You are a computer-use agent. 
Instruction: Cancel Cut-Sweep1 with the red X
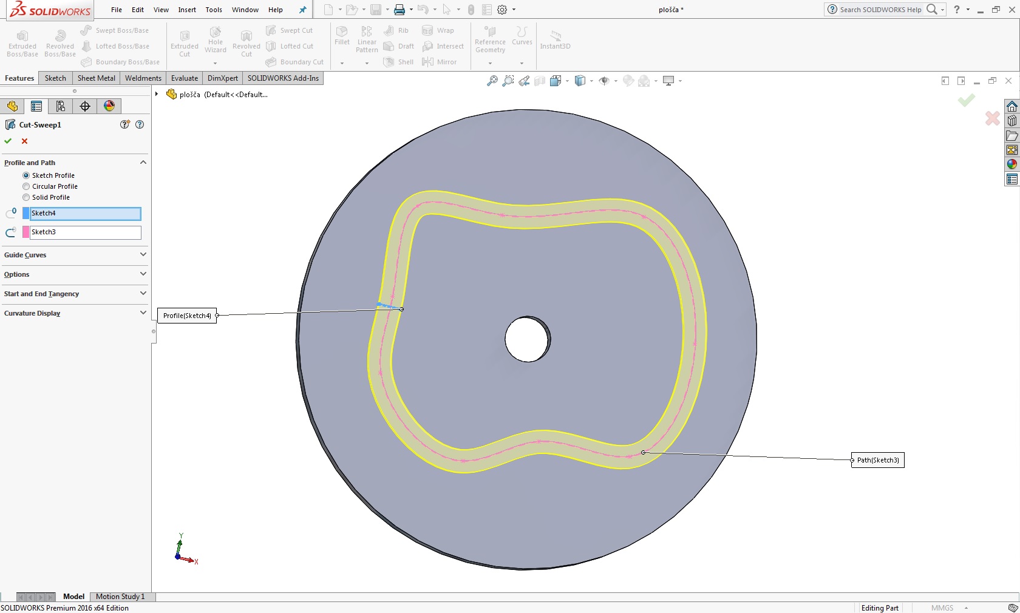click(x=25, y=141)
